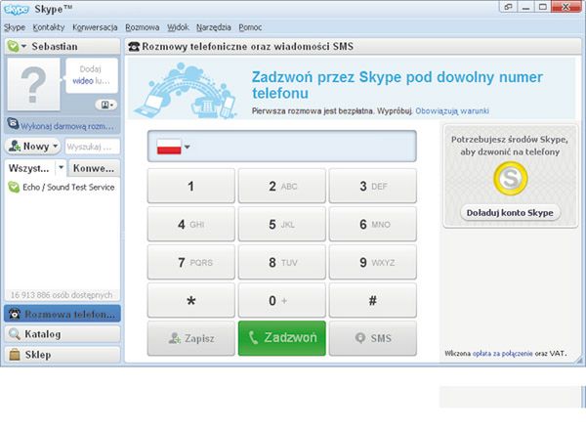Open the Katalog directory
Viewport: 586px width, 430px height.
click(63, 334)
